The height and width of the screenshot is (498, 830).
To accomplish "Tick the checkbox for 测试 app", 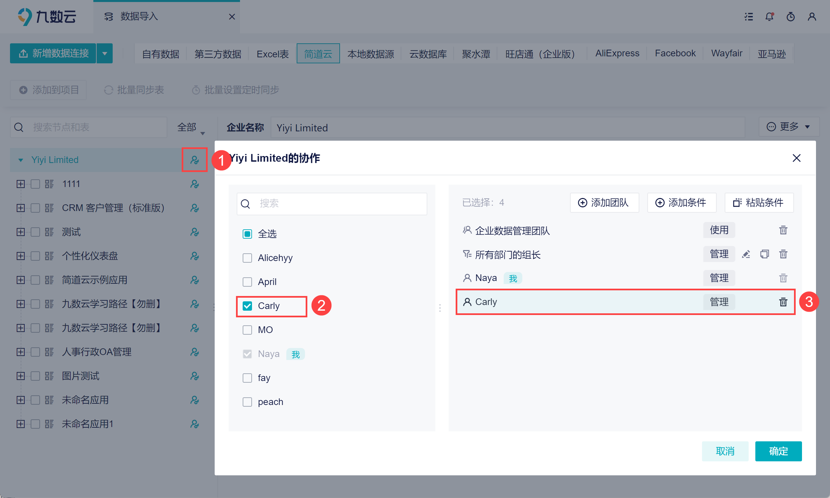I will click(x=35, y=232).
